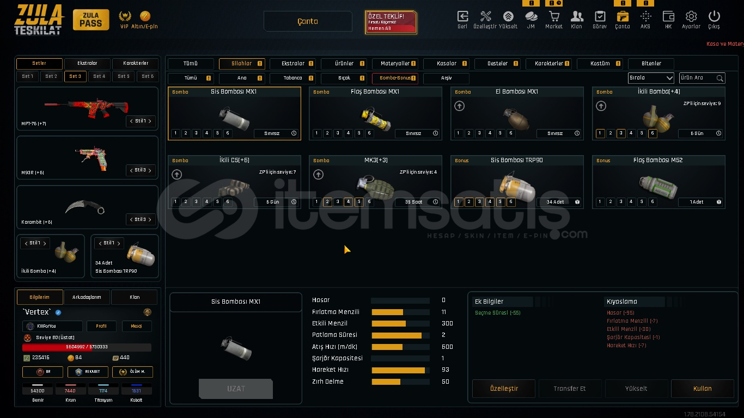Switch to Set 4 tab
Screen dimensions: 744x418
[x=99, y=77]
